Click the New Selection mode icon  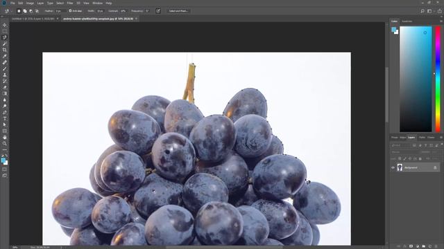point(19,11)
